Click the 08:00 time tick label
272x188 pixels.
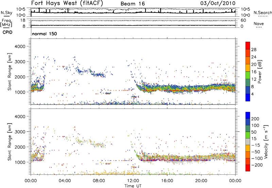[x=99, y=181]
